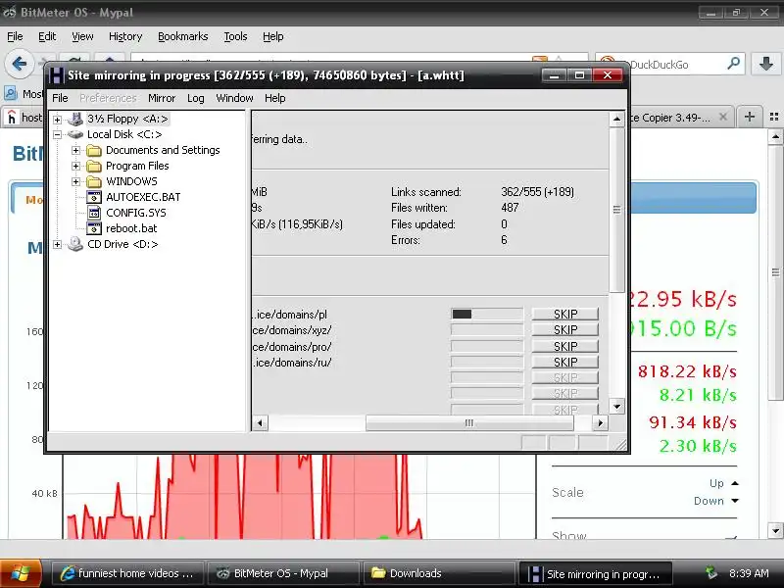Click the AUTOEXEC.BAT file icon

click(94, 197)
